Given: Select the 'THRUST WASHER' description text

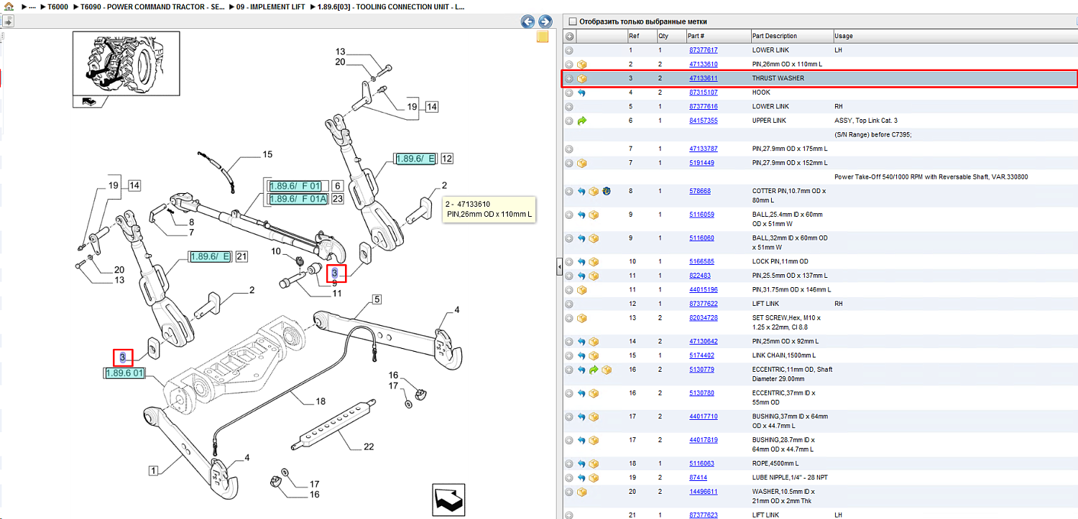Looking at the screenshot, I should (778, 78).
